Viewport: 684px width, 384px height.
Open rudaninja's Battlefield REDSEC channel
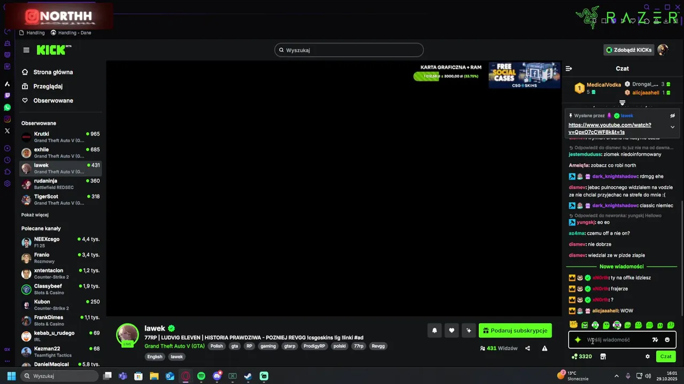(61, 184)
